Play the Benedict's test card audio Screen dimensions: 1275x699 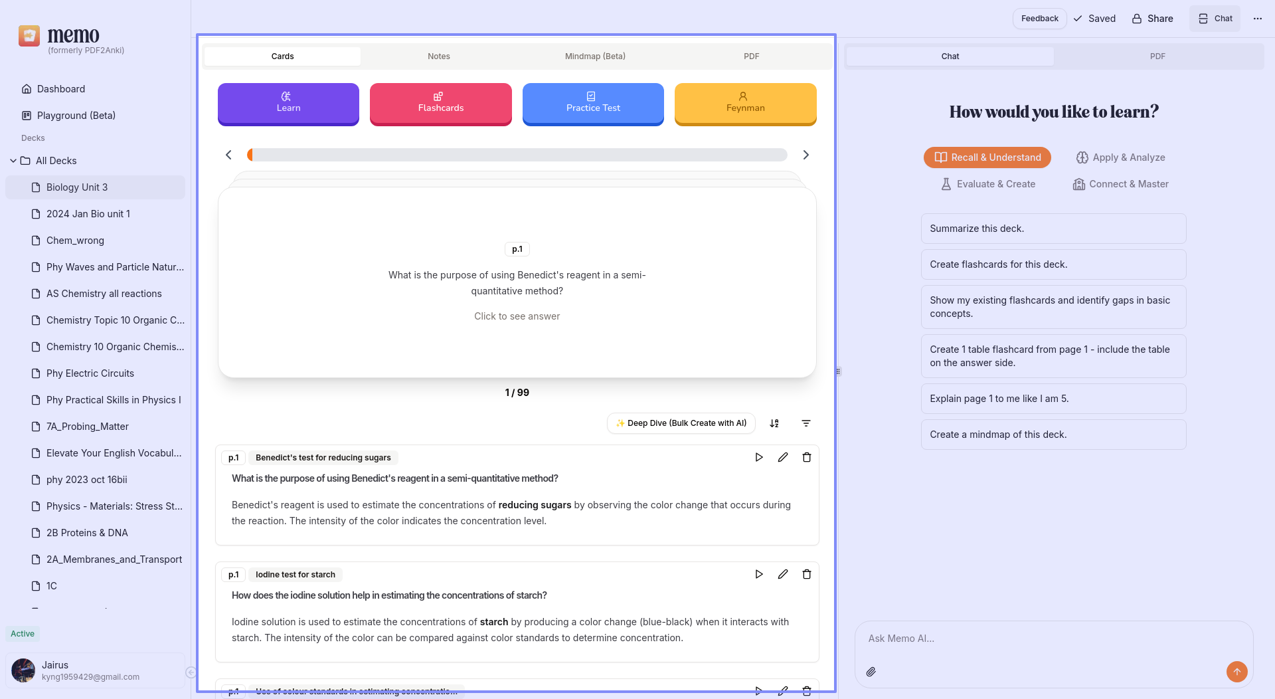point(759,457)
